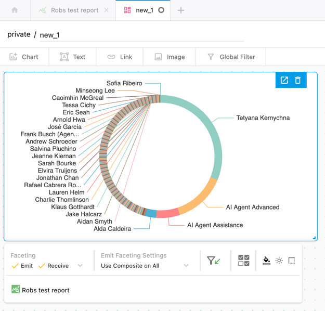Click the brightness sun icon
This screenshot has width=325, height=311.
279,261
